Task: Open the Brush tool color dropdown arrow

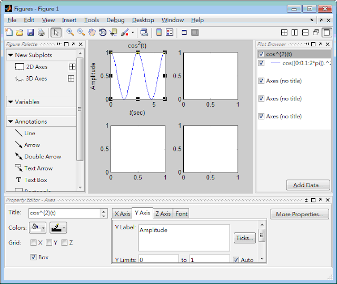Action: coord(133,33)
